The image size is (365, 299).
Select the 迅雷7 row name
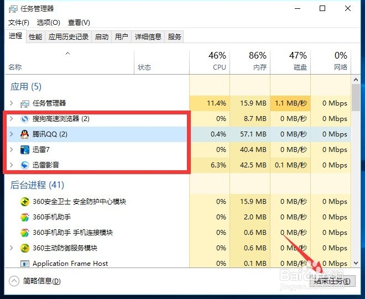(41, 150)
